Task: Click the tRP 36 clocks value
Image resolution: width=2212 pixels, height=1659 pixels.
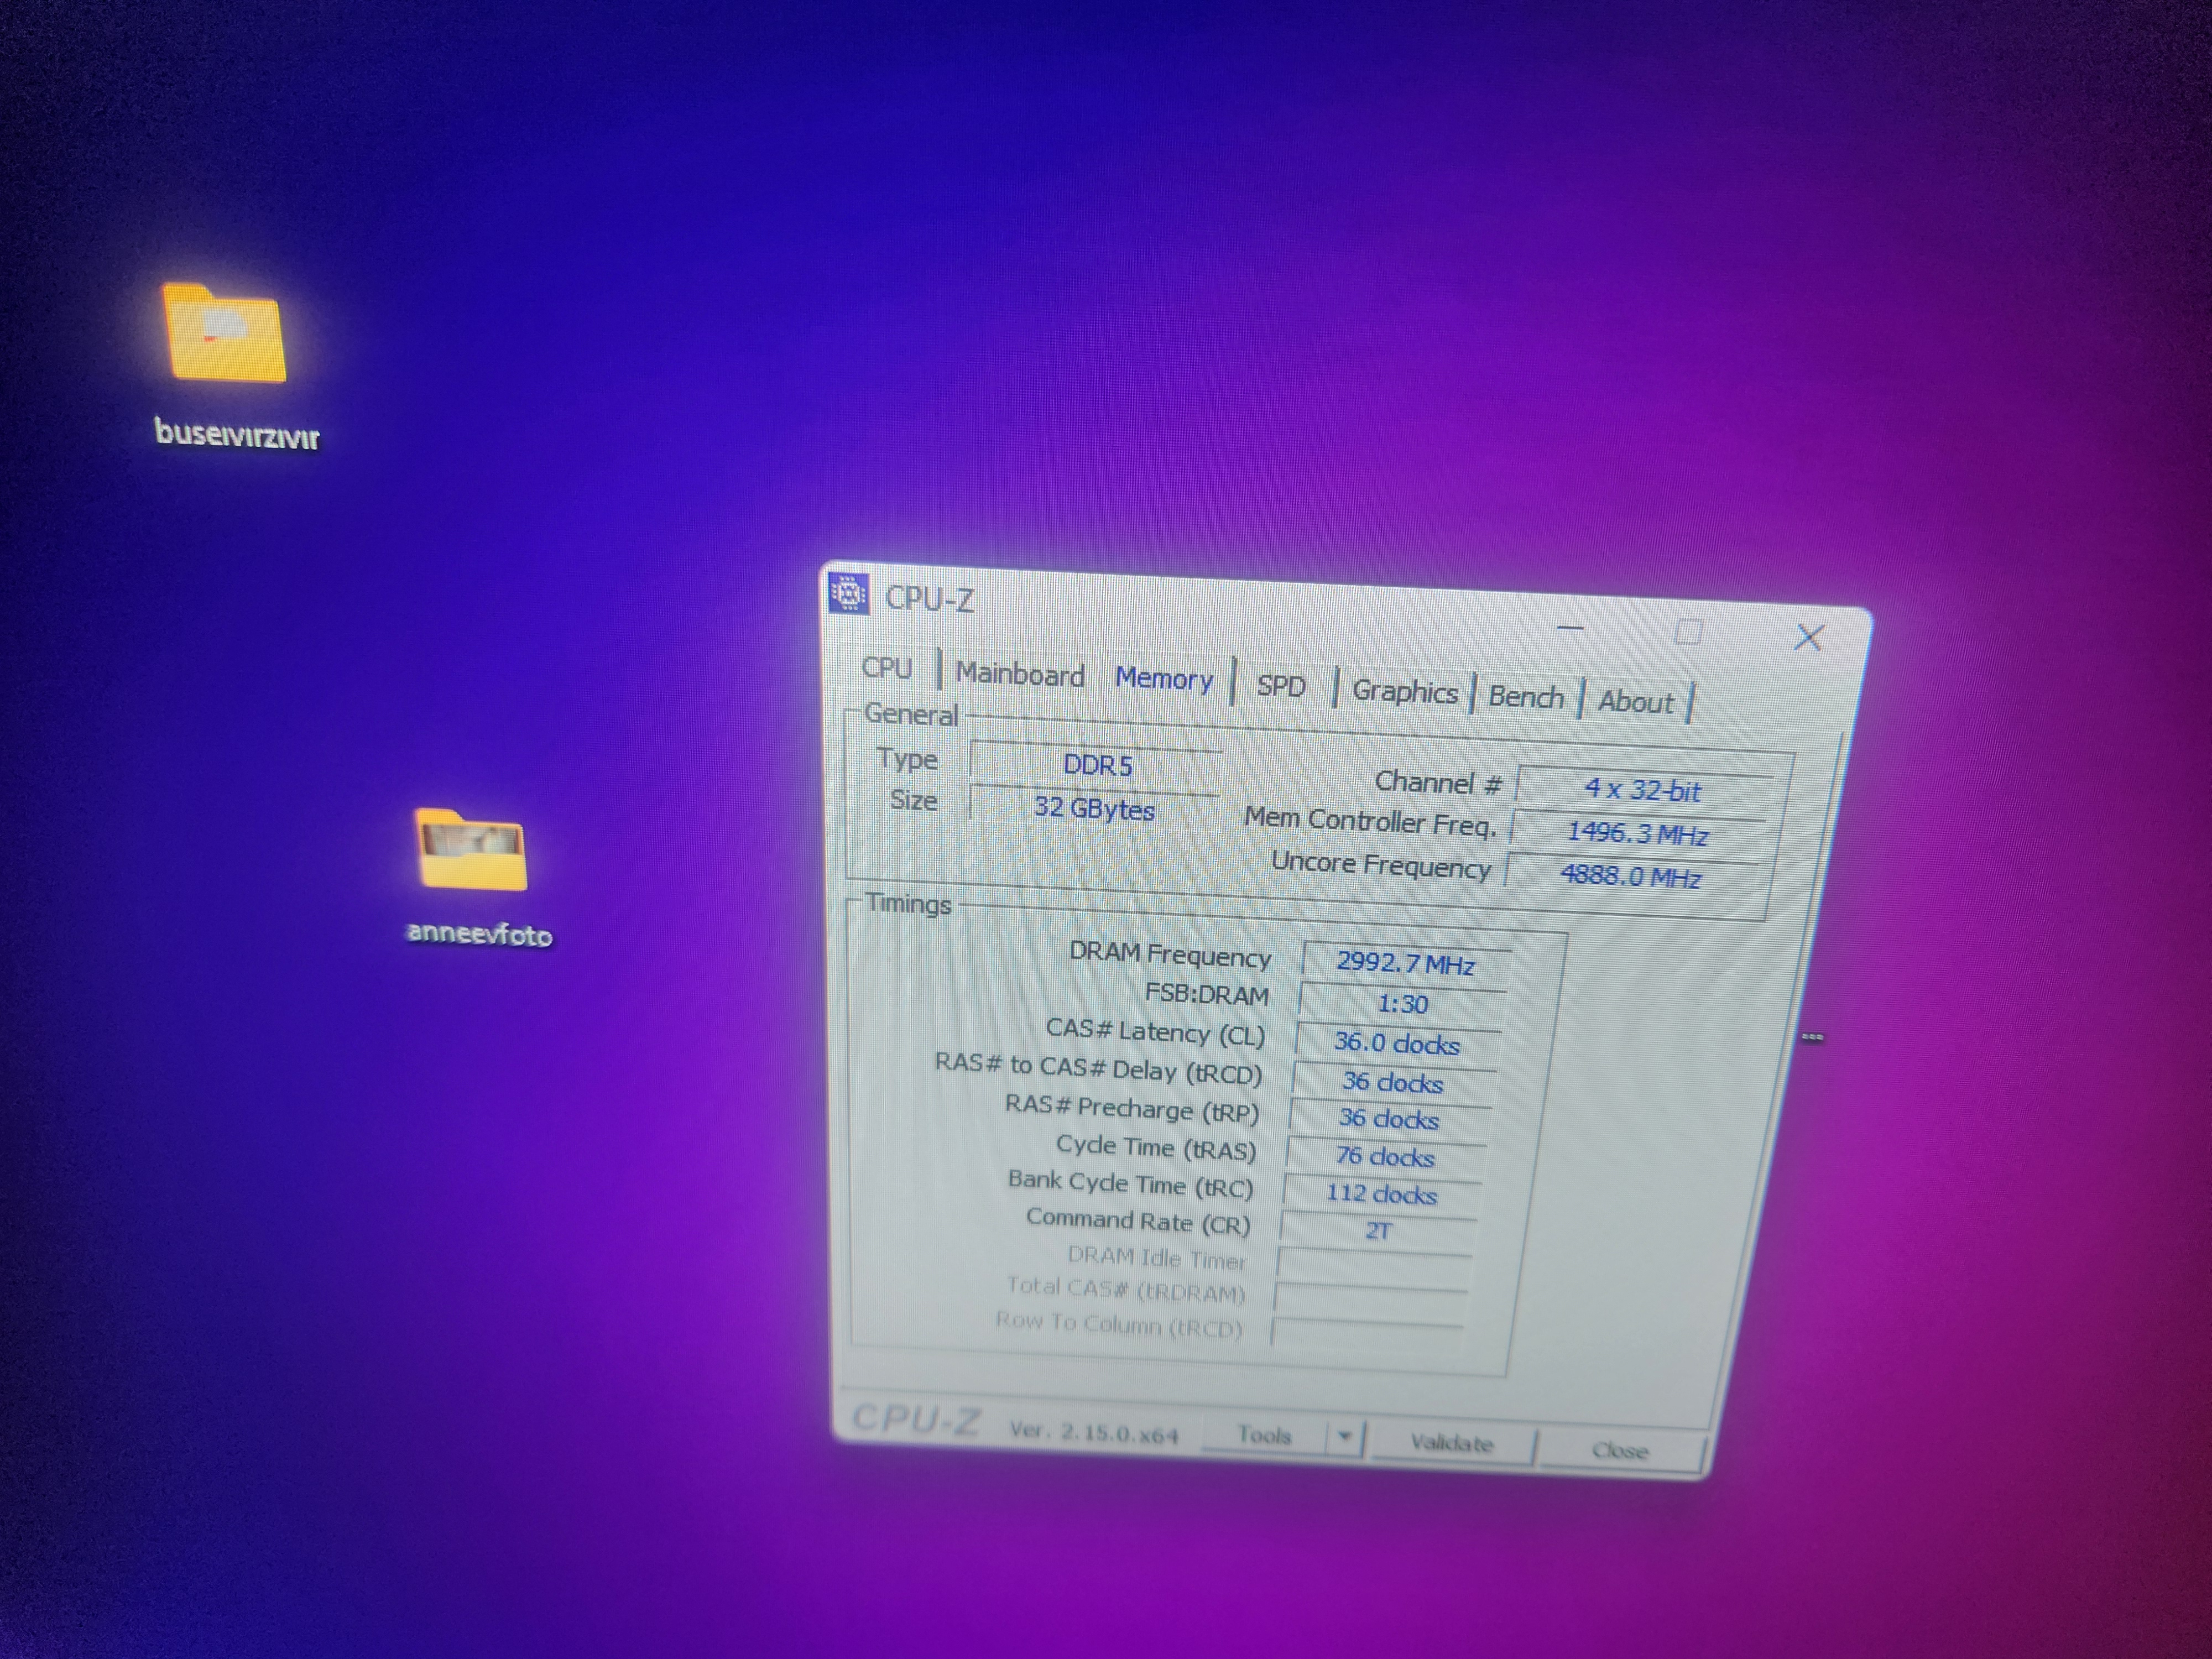Action: click(x=1389, y=1119)
